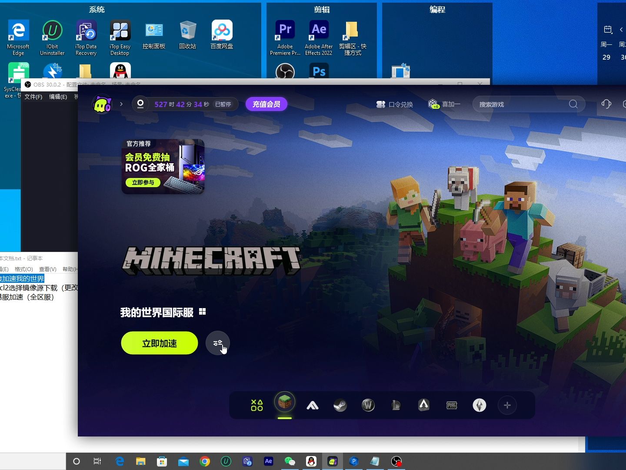This screenshot has height=470, width=626.
Task: Click Adobe Premiere Pro desktop shortcut
Action: click(285, 38)
